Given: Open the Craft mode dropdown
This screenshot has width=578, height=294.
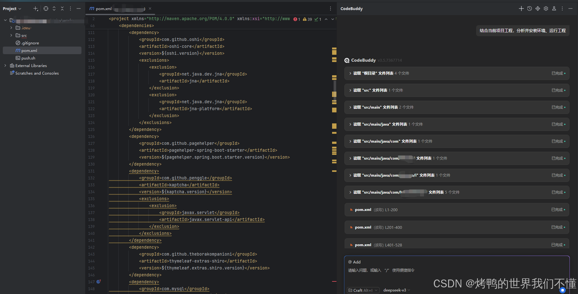Looking at the screenshot, I should [363, 290].
